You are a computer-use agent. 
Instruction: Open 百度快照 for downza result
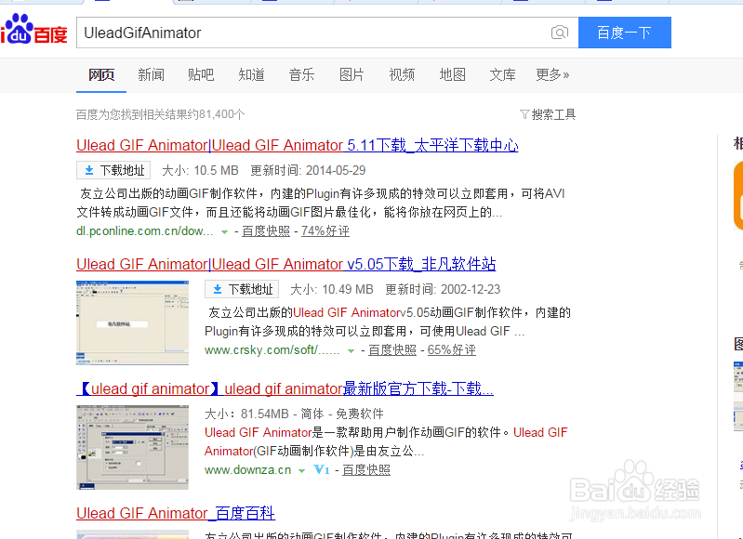click(366, 470)
